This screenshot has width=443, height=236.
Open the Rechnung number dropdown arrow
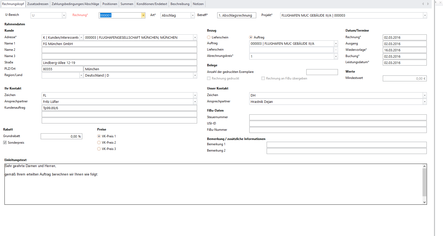click(143, 16)
